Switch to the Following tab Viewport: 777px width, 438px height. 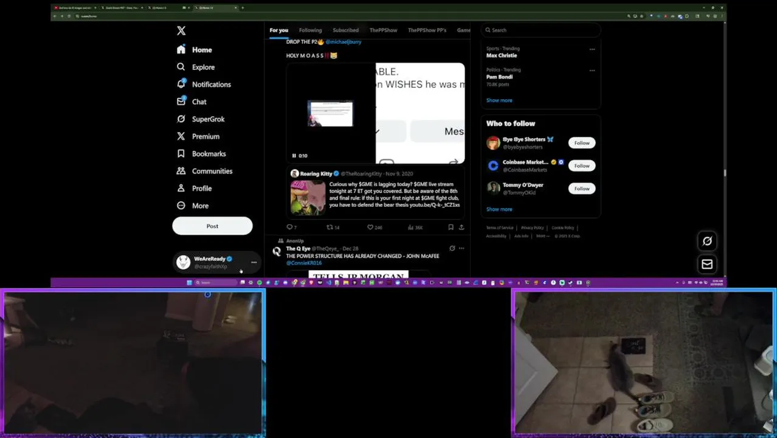(310, 30)
